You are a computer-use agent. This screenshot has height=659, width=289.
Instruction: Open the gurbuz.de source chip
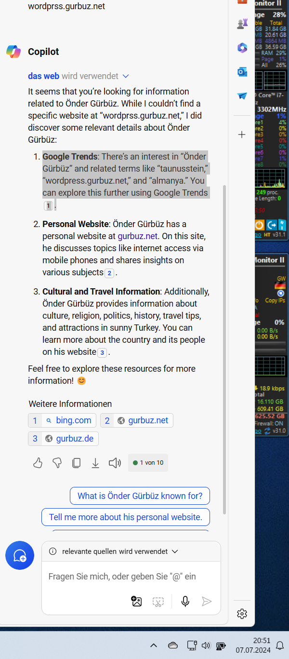coord(64,439)
